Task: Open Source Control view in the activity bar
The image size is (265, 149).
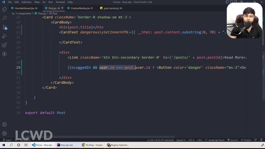Action: 5,27
